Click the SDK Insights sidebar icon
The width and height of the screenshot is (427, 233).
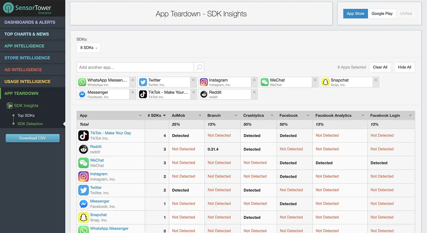10,106
